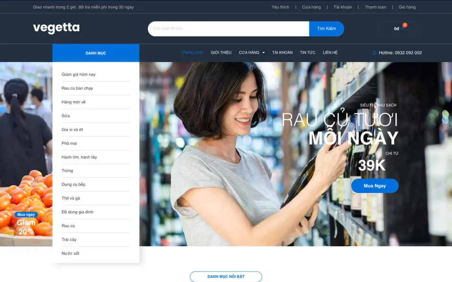Select the Hành tím, hành tây category
Screen dimensions: 452x282
79,157
